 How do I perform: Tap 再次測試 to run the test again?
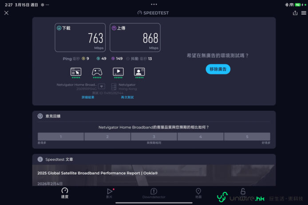pos(127,97)
